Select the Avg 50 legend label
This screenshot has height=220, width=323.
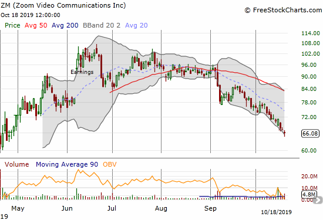(x=36, y=25)
